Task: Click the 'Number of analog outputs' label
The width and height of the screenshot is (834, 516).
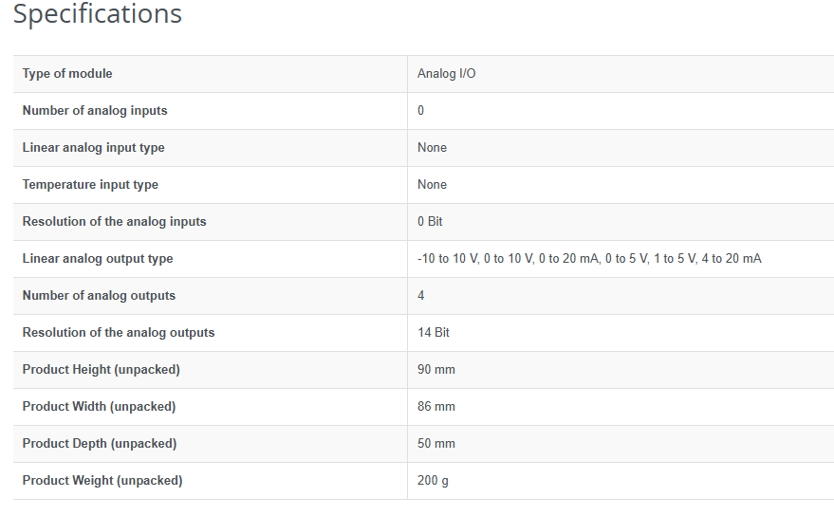Action: (99, 296)
